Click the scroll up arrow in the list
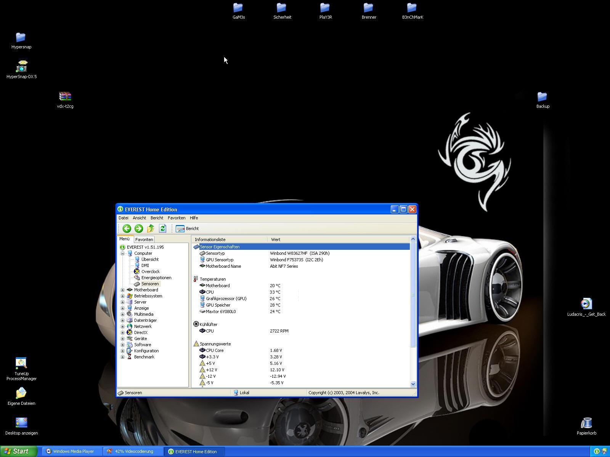The height and width of the screenshot is (457, 610). pos(413,239)
